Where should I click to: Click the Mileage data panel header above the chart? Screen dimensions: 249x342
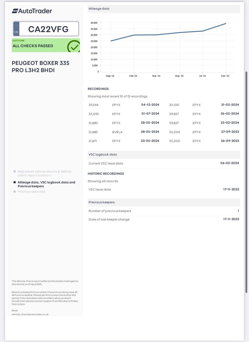coord(164,9)
